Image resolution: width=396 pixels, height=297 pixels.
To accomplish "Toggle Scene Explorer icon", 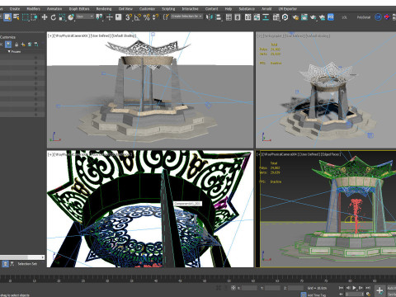I will (x=229, y=17).
